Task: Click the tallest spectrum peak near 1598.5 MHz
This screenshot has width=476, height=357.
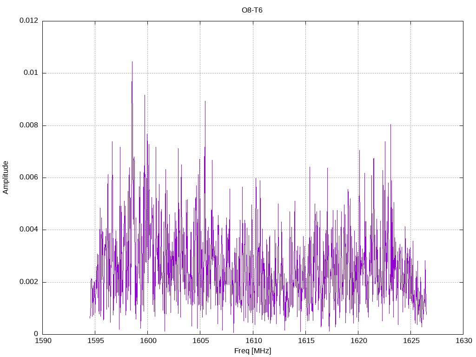Action: tap(132, 62)
